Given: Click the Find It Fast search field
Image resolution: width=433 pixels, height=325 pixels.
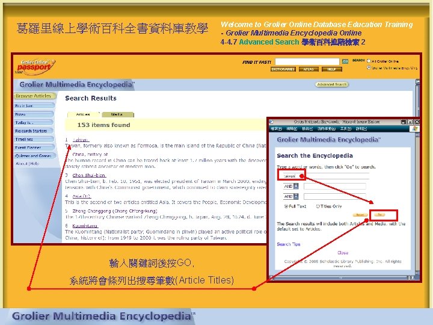Looking at the screenshot, I should (307, 61).
